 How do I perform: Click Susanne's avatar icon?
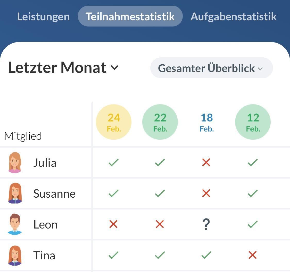pos(15,193)
